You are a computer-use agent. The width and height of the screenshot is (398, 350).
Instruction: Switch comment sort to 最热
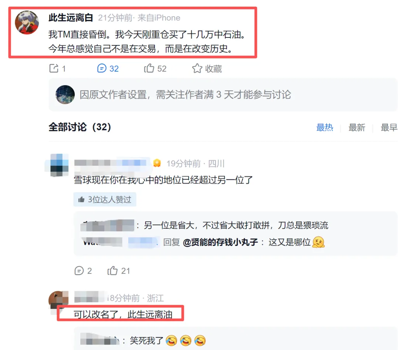325,127
